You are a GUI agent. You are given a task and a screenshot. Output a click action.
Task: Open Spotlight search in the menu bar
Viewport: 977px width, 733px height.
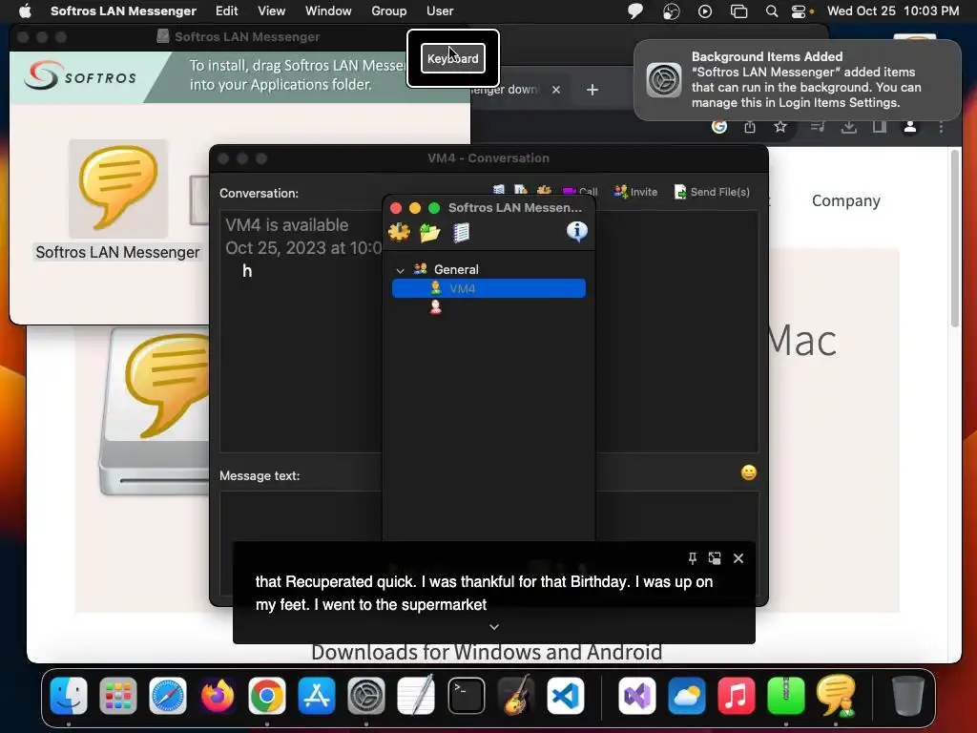coord(771,11)
